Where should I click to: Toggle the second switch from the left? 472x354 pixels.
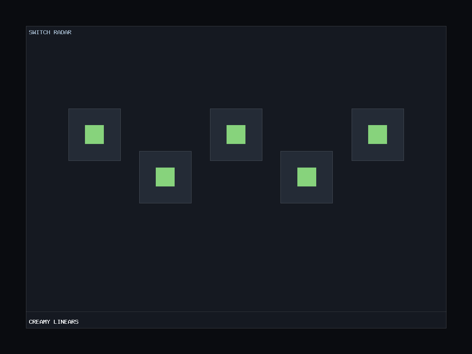point(165,177)
